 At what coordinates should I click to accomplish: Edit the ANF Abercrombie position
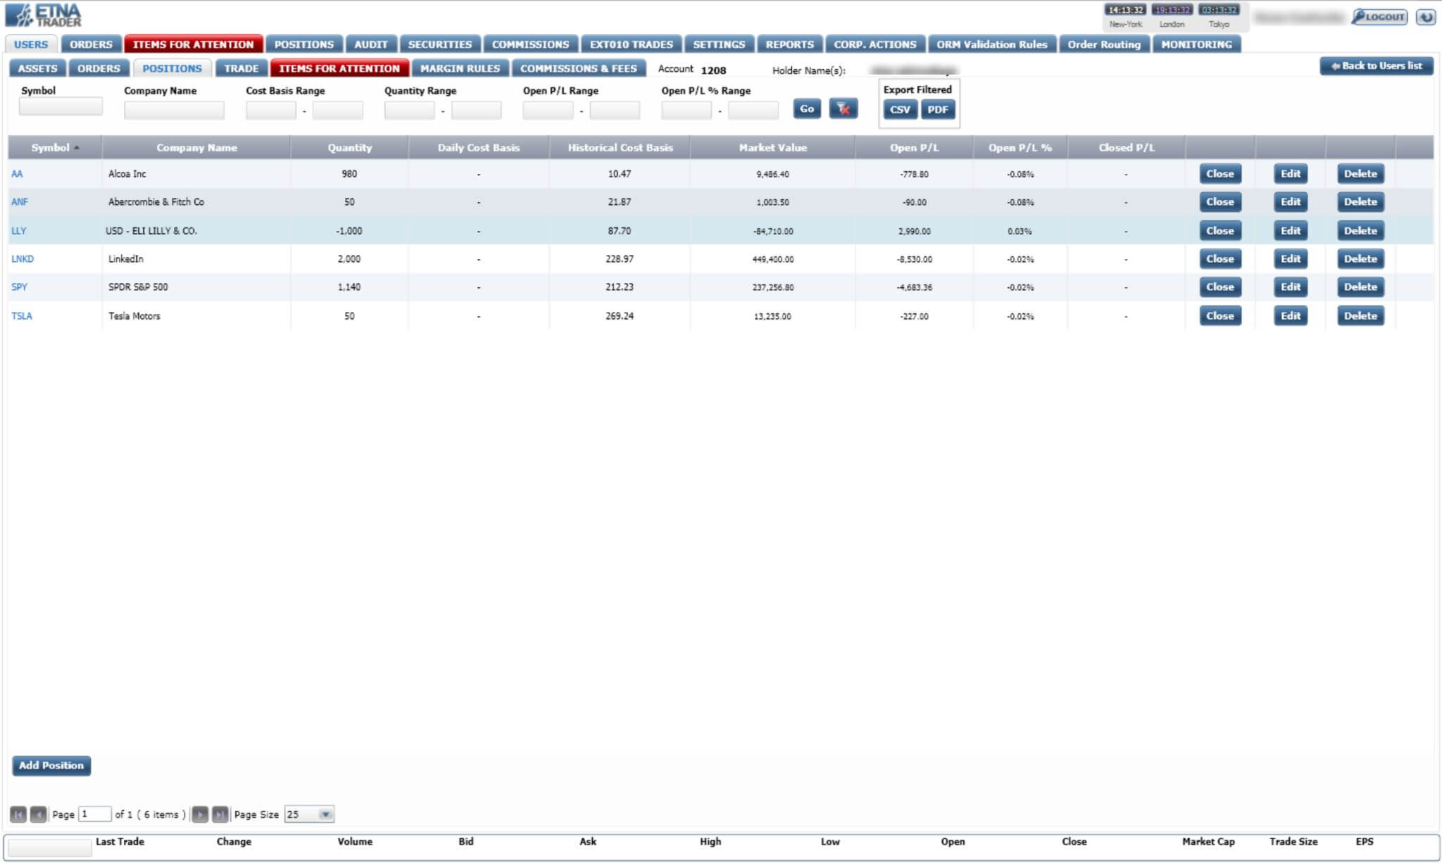pyautogui.click(x=1290, y=202)
